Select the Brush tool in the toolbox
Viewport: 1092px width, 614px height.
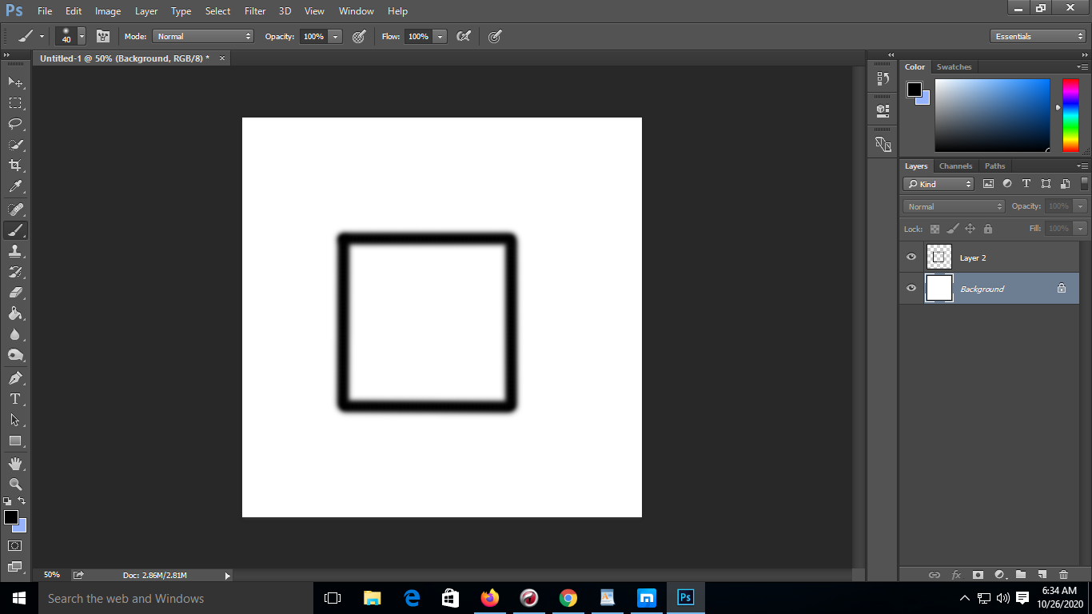[15, 230]
